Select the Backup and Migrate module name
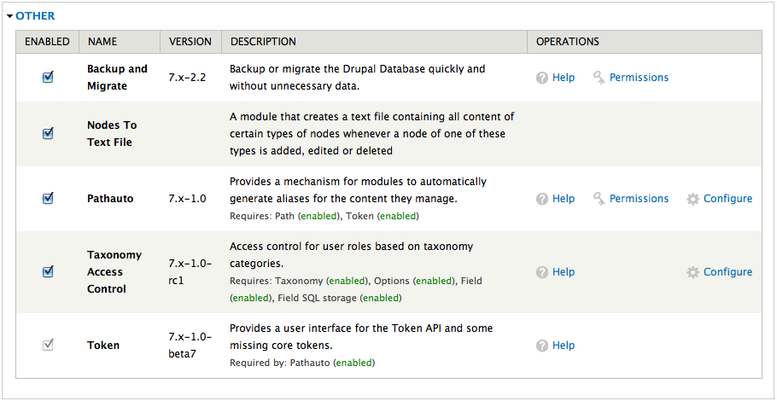 (x=118, y=78)
